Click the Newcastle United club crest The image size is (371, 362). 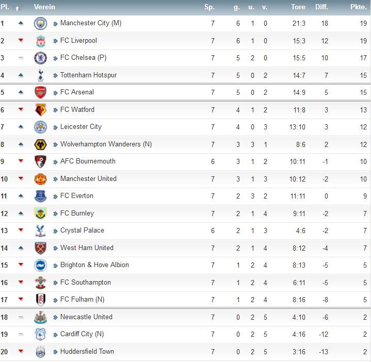pyautogui.click(x=40, y=317)
